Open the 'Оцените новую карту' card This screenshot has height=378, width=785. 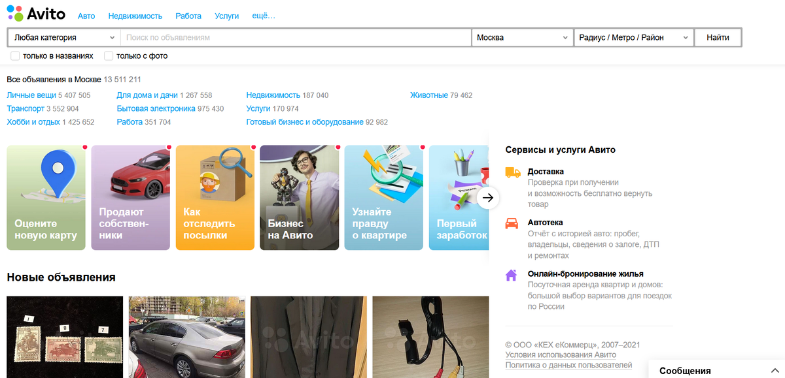click(x=46, y=197)
